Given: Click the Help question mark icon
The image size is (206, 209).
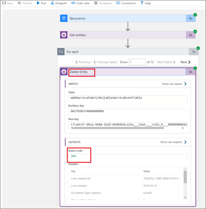Looking at the screenshot, I should (142, 3).
